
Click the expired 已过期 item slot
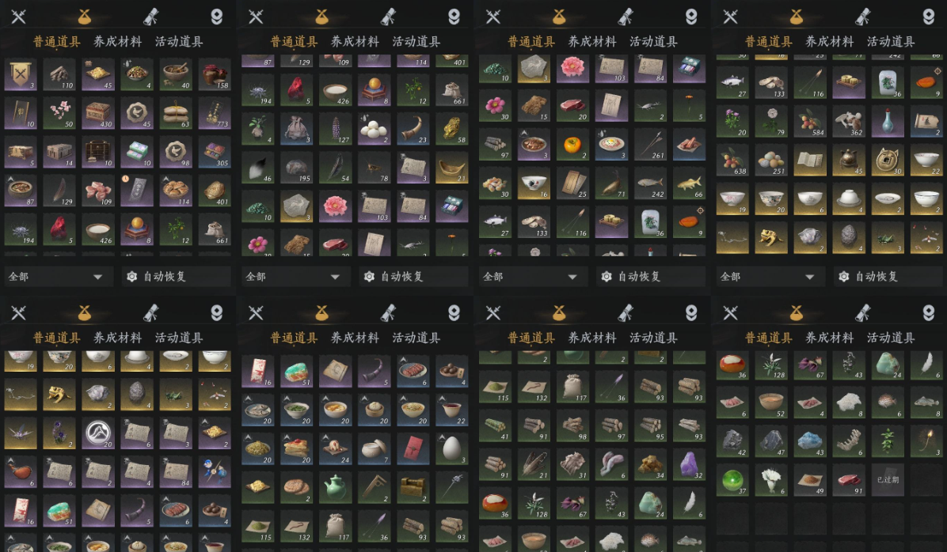(x=888, y=480)
